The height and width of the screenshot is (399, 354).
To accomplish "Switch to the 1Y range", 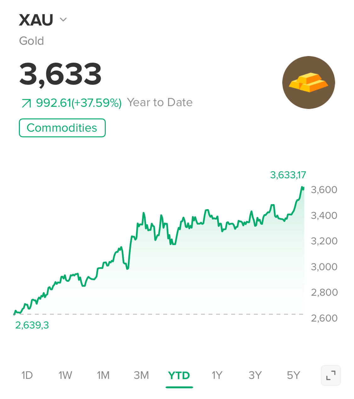I will click(217, 375).
